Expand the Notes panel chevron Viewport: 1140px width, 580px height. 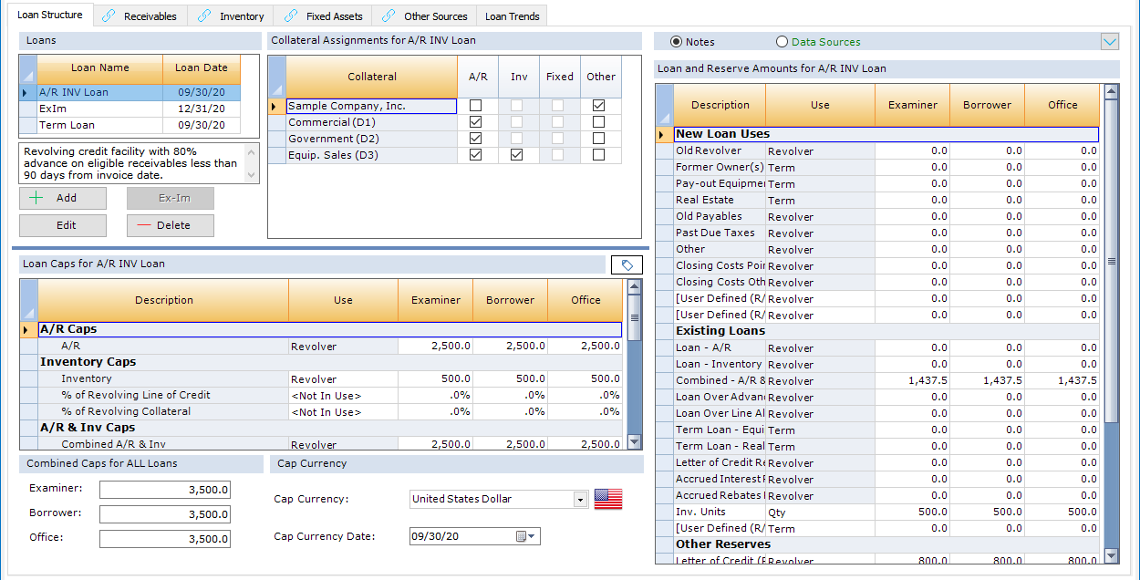(1110, 41)
